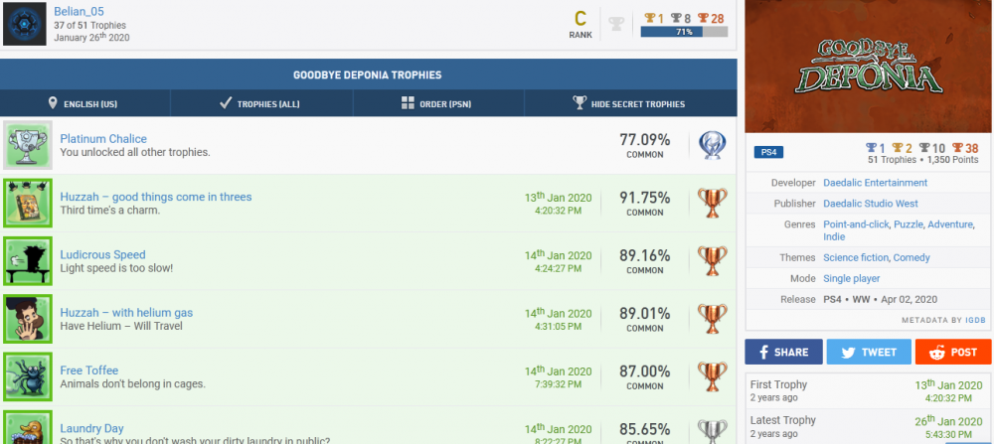994x444 pixels.
Task: Click the sidebar bronze trophy count icon
Action: [x=957, y=148]
